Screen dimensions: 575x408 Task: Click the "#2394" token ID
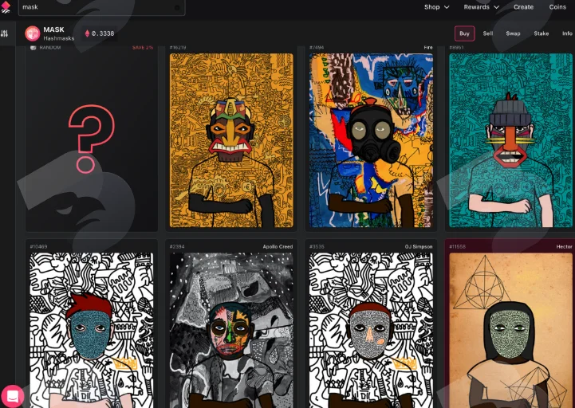[x=177, y=247]
